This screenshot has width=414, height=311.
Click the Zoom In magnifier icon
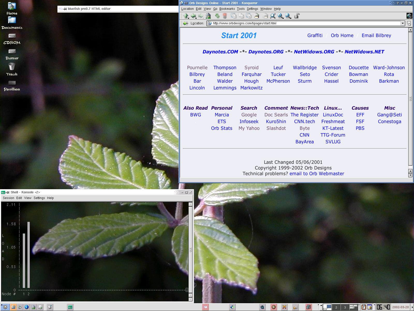(x=280, y=16)
